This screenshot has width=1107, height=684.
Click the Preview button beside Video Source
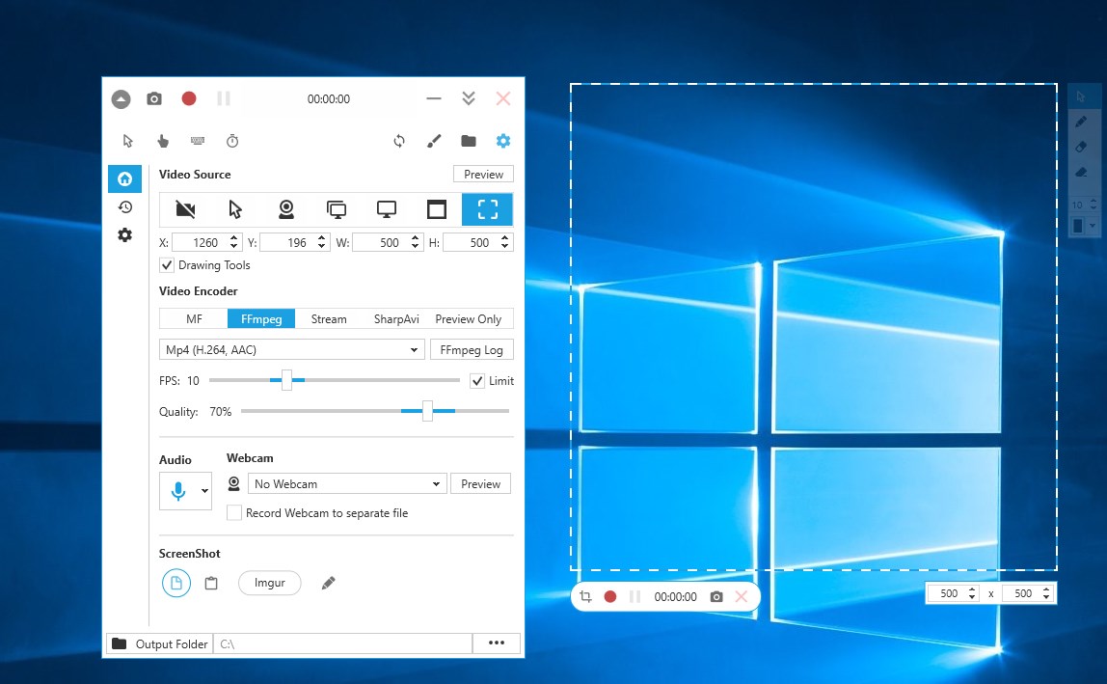pos(484,174)
